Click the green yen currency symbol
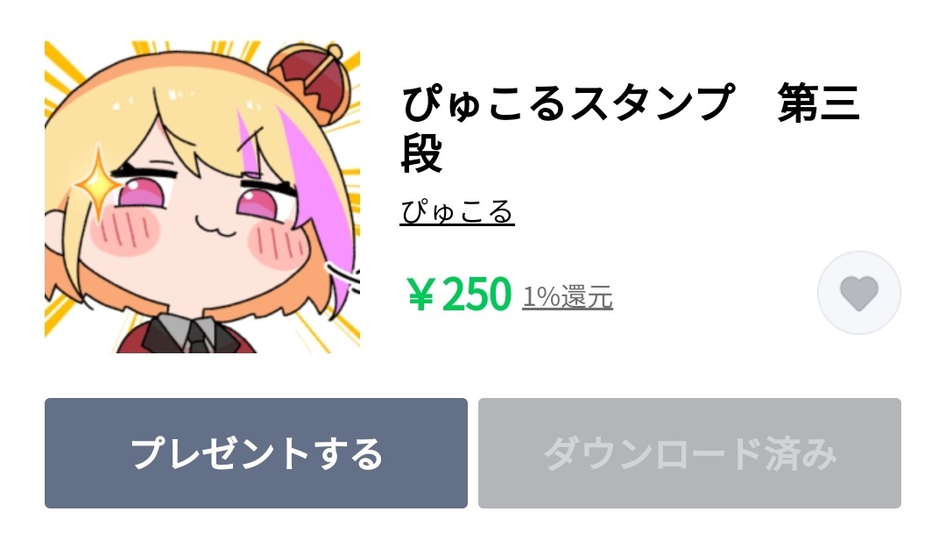946x540 pixels. coord(421,295)
